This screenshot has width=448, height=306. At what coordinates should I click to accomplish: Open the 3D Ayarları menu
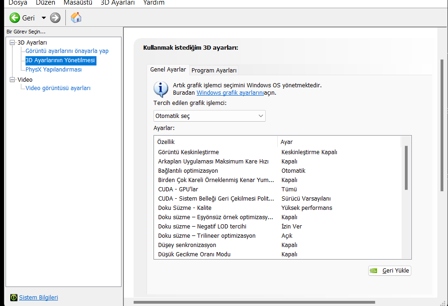click(118, 3)
